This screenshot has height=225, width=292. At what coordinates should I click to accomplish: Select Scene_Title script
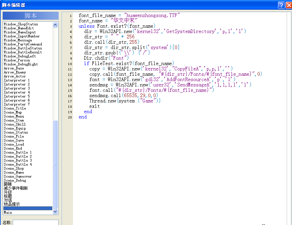(x=15, y=108)
